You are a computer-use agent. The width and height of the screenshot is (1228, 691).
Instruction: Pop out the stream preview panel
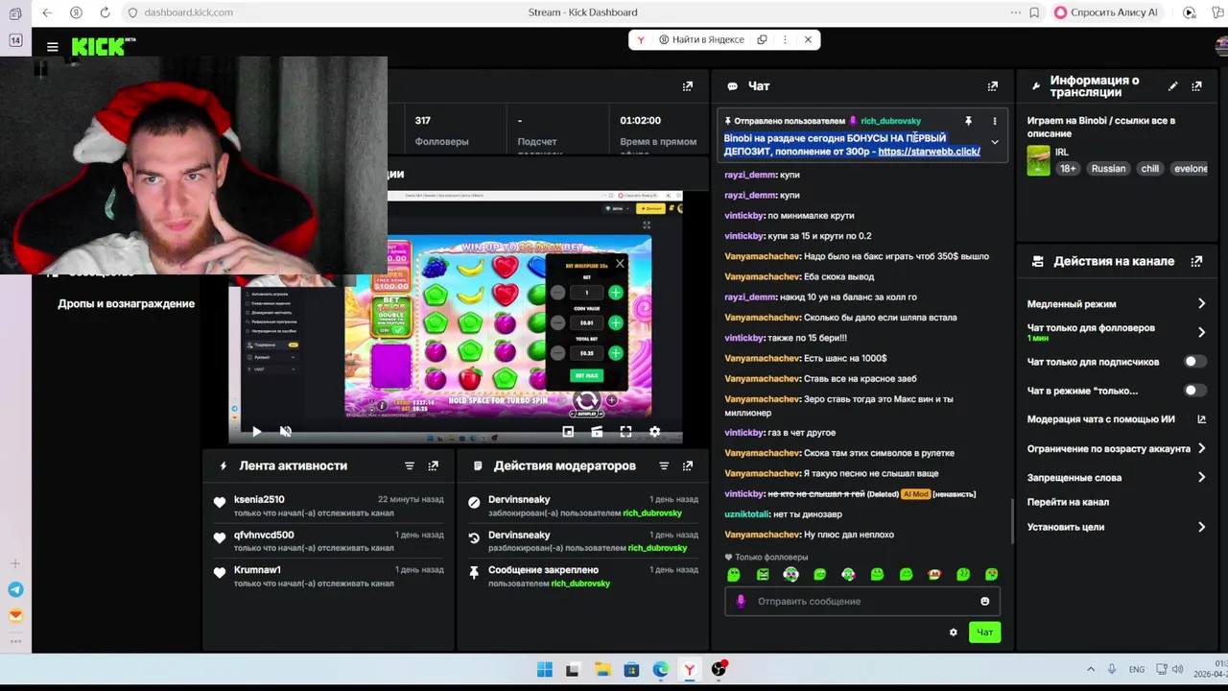[x=688, y=86]
